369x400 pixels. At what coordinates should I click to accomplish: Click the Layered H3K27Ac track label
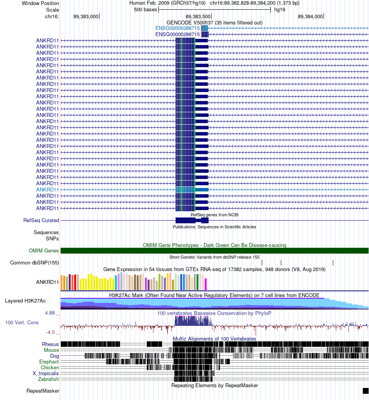[25, 301]
